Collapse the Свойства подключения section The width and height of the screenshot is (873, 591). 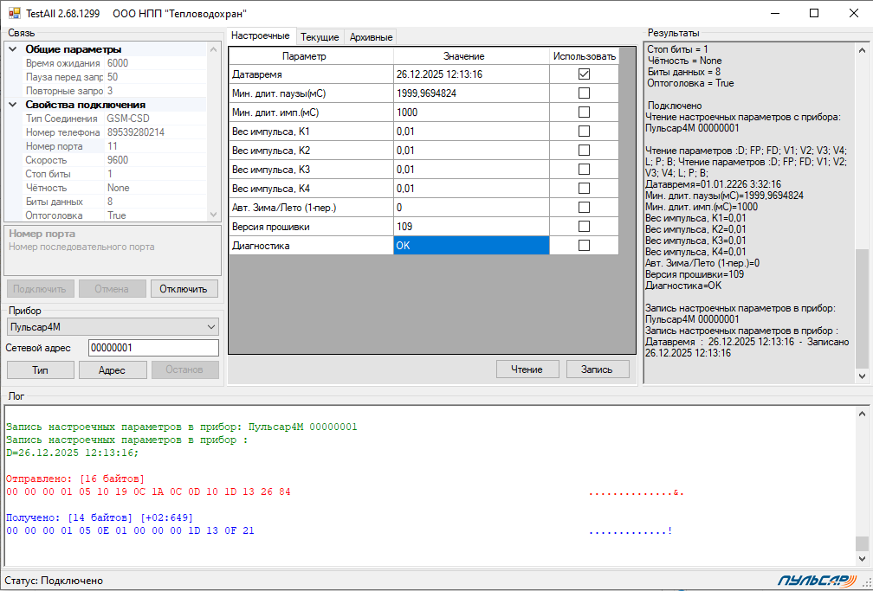tap(13, 105)
